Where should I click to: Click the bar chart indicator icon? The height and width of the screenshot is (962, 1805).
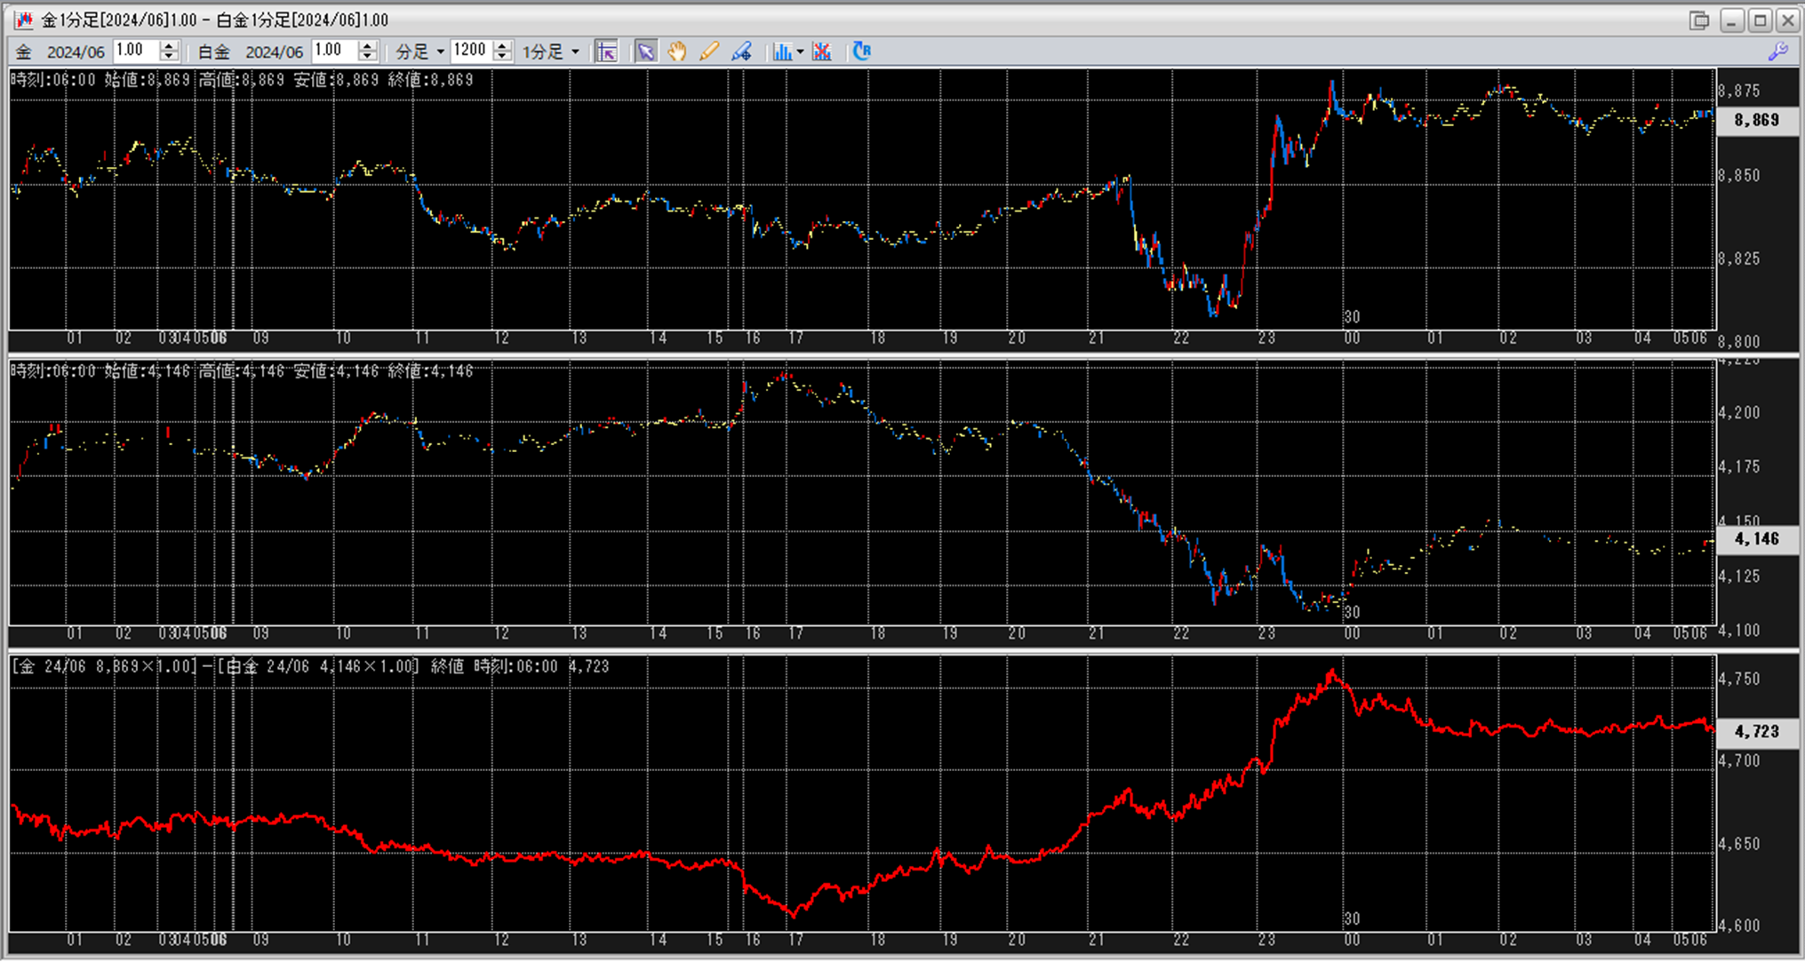(x=781, y=52)
